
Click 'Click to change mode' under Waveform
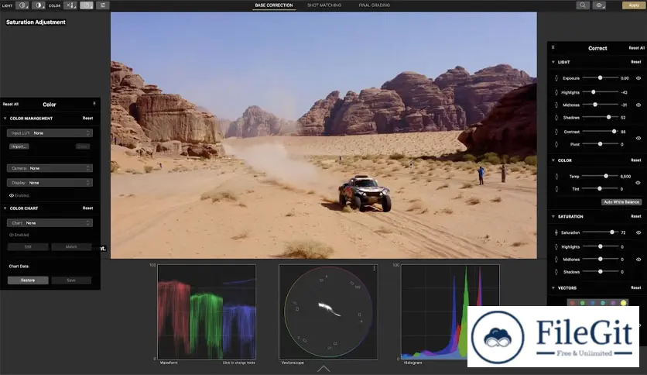238,363
